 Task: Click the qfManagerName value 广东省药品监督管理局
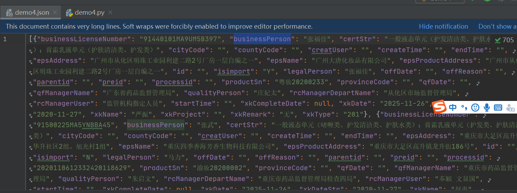[140, 93]
